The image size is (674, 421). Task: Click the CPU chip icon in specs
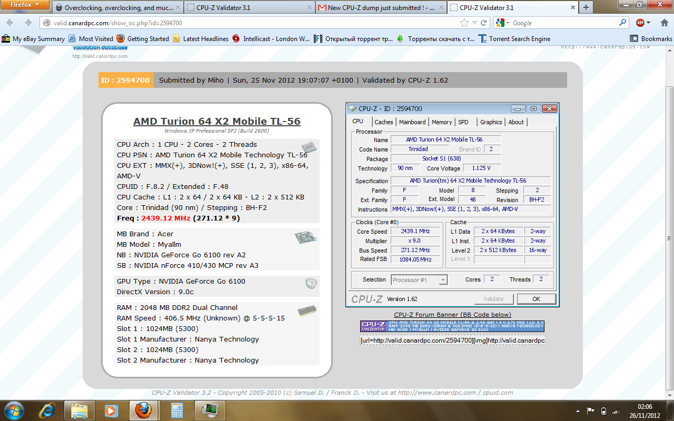coord(309,147)
